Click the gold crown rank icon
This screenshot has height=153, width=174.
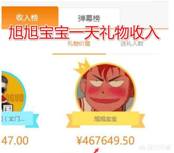coord(82,66)
